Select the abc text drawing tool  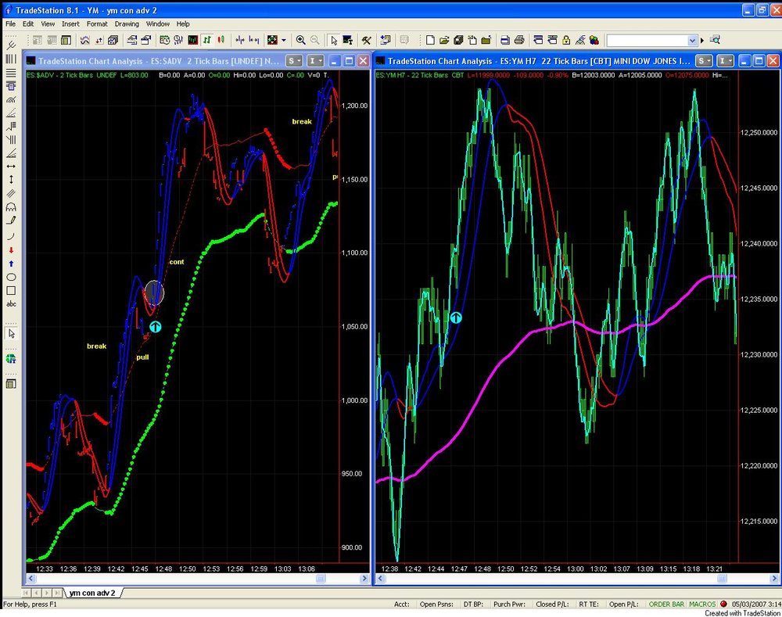(11, 303)
